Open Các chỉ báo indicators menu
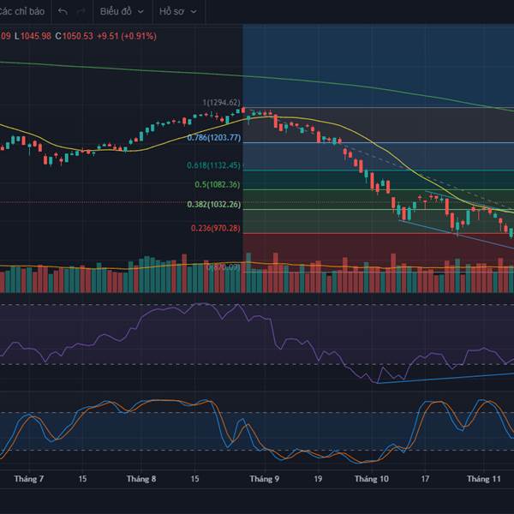 tap(21, 11)
